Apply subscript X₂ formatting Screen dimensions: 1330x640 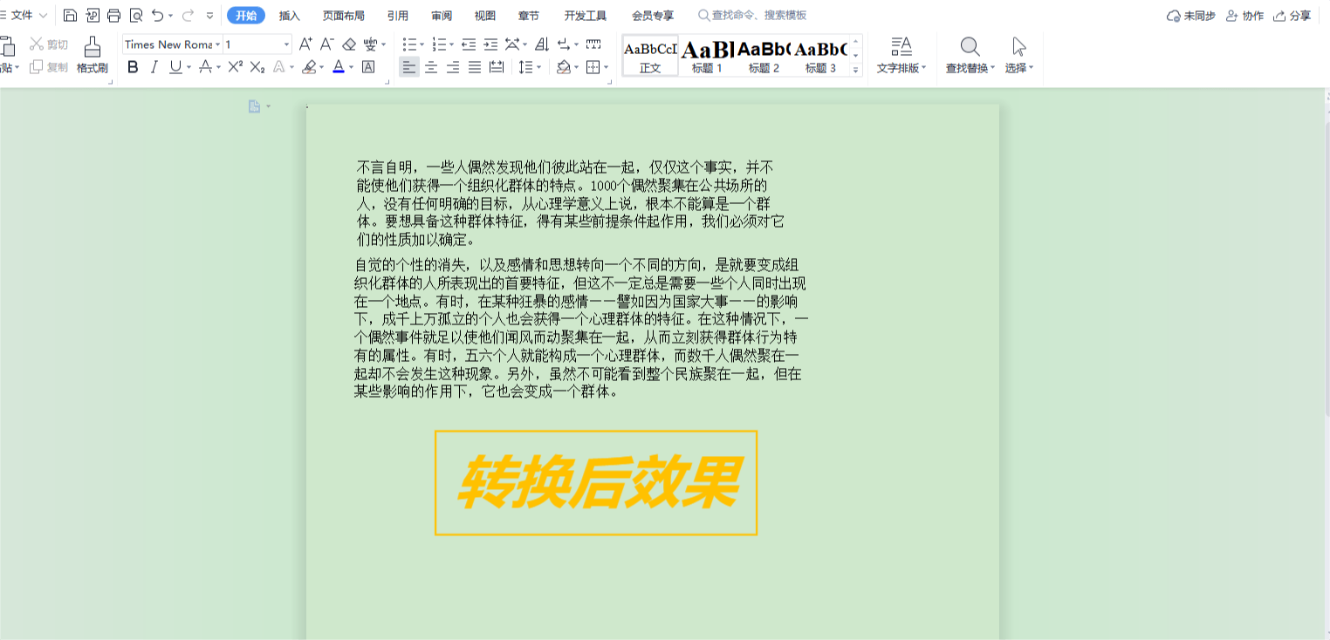tap(257, 67)
